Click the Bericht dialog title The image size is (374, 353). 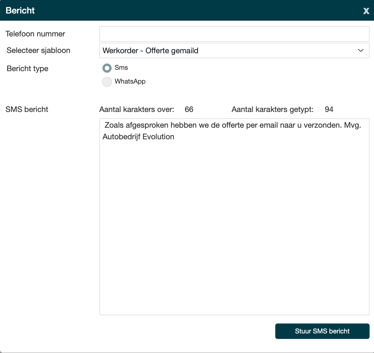point(20,10)
